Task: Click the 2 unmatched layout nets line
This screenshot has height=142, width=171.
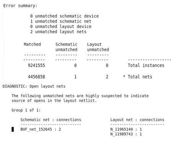Action: pos(58,32)
